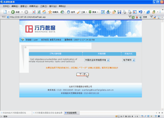The width and height of the screenshot is (164, 118).
Task: Click the new page toolbar icon
Action: click(x=5, y=12)
